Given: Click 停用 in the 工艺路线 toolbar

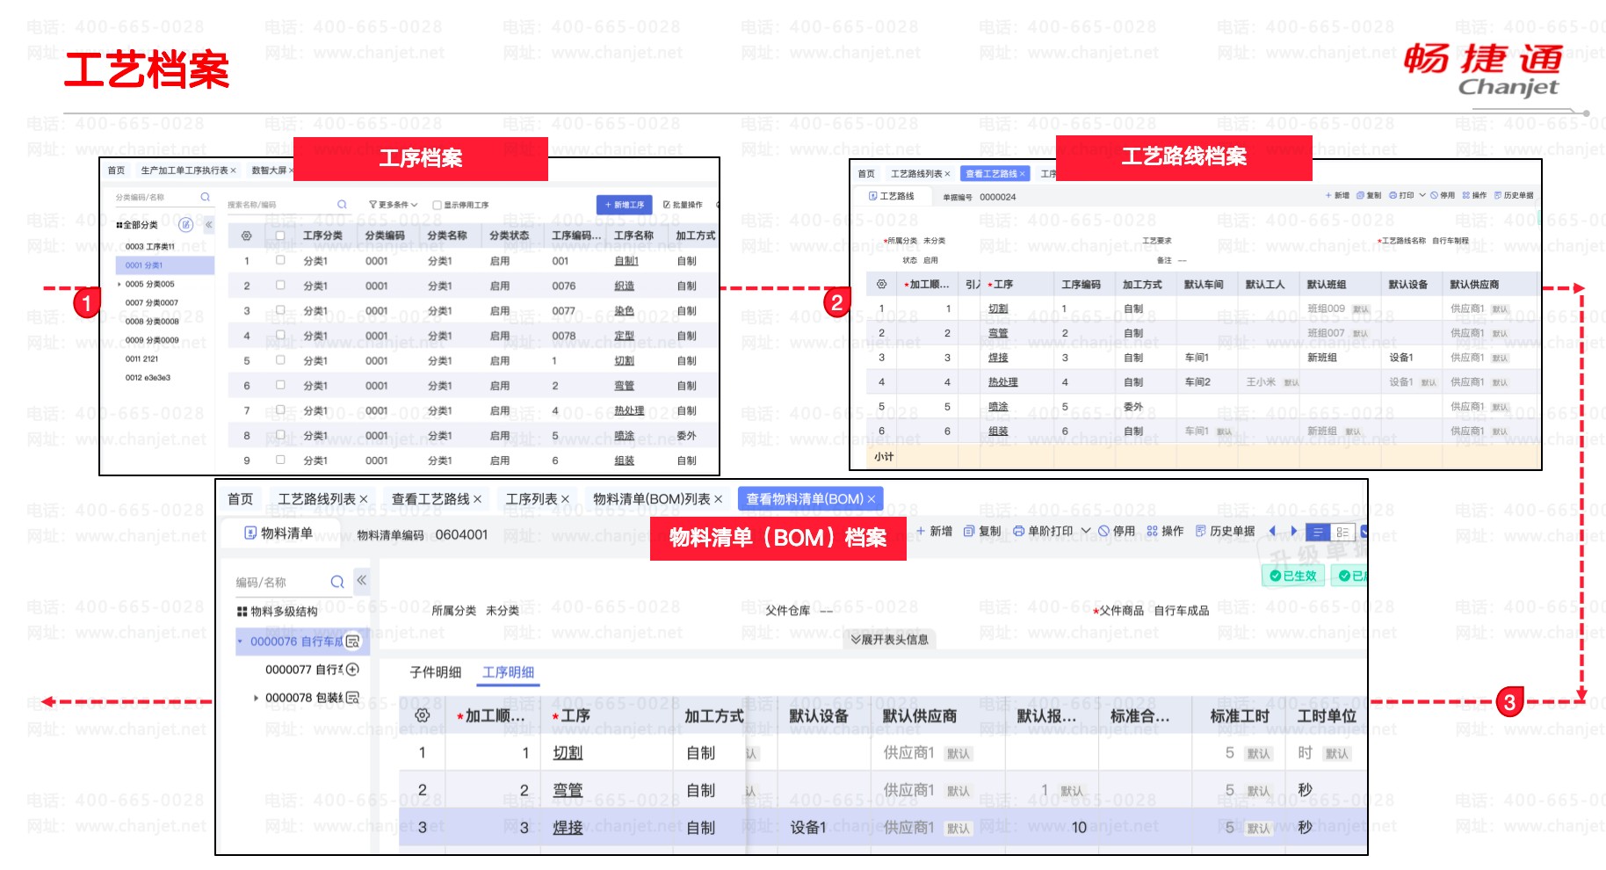Looking at the screenshot, I should coord(1443,195).
